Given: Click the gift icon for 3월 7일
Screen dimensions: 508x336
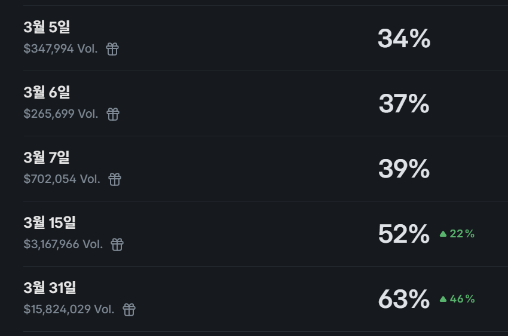Looking at the screenshot, I should tap(115, 179).
